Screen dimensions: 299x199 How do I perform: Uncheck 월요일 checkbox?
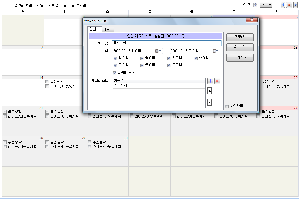click(x=142, y=58)
